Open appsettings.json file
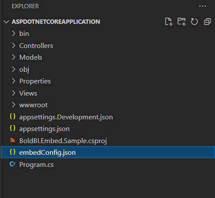The image size is (215, 198). point(45,129)
